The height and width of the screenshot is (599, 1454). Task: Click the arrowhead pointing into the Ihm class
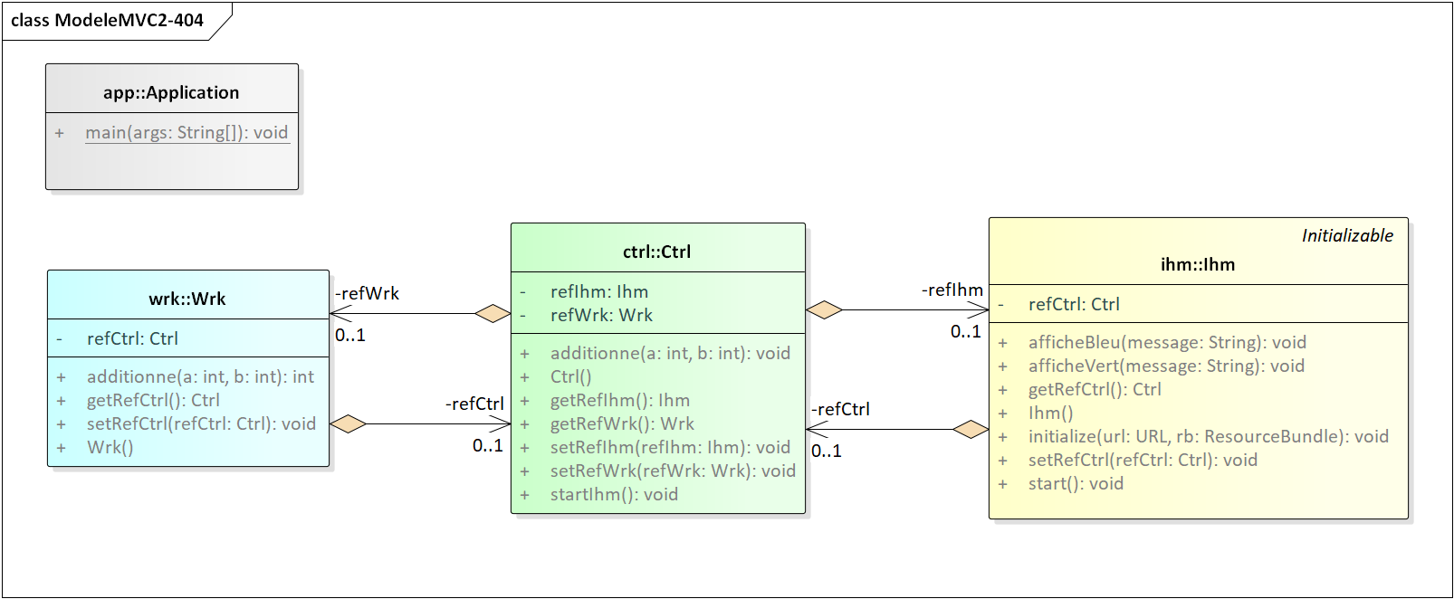click(x=980, y=310)
